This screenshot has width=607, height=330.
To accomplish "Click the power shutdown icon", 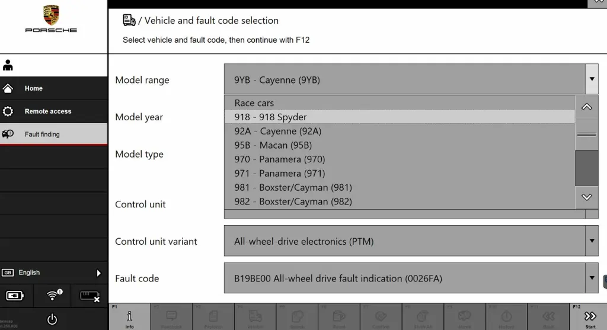I will [52, 319].
